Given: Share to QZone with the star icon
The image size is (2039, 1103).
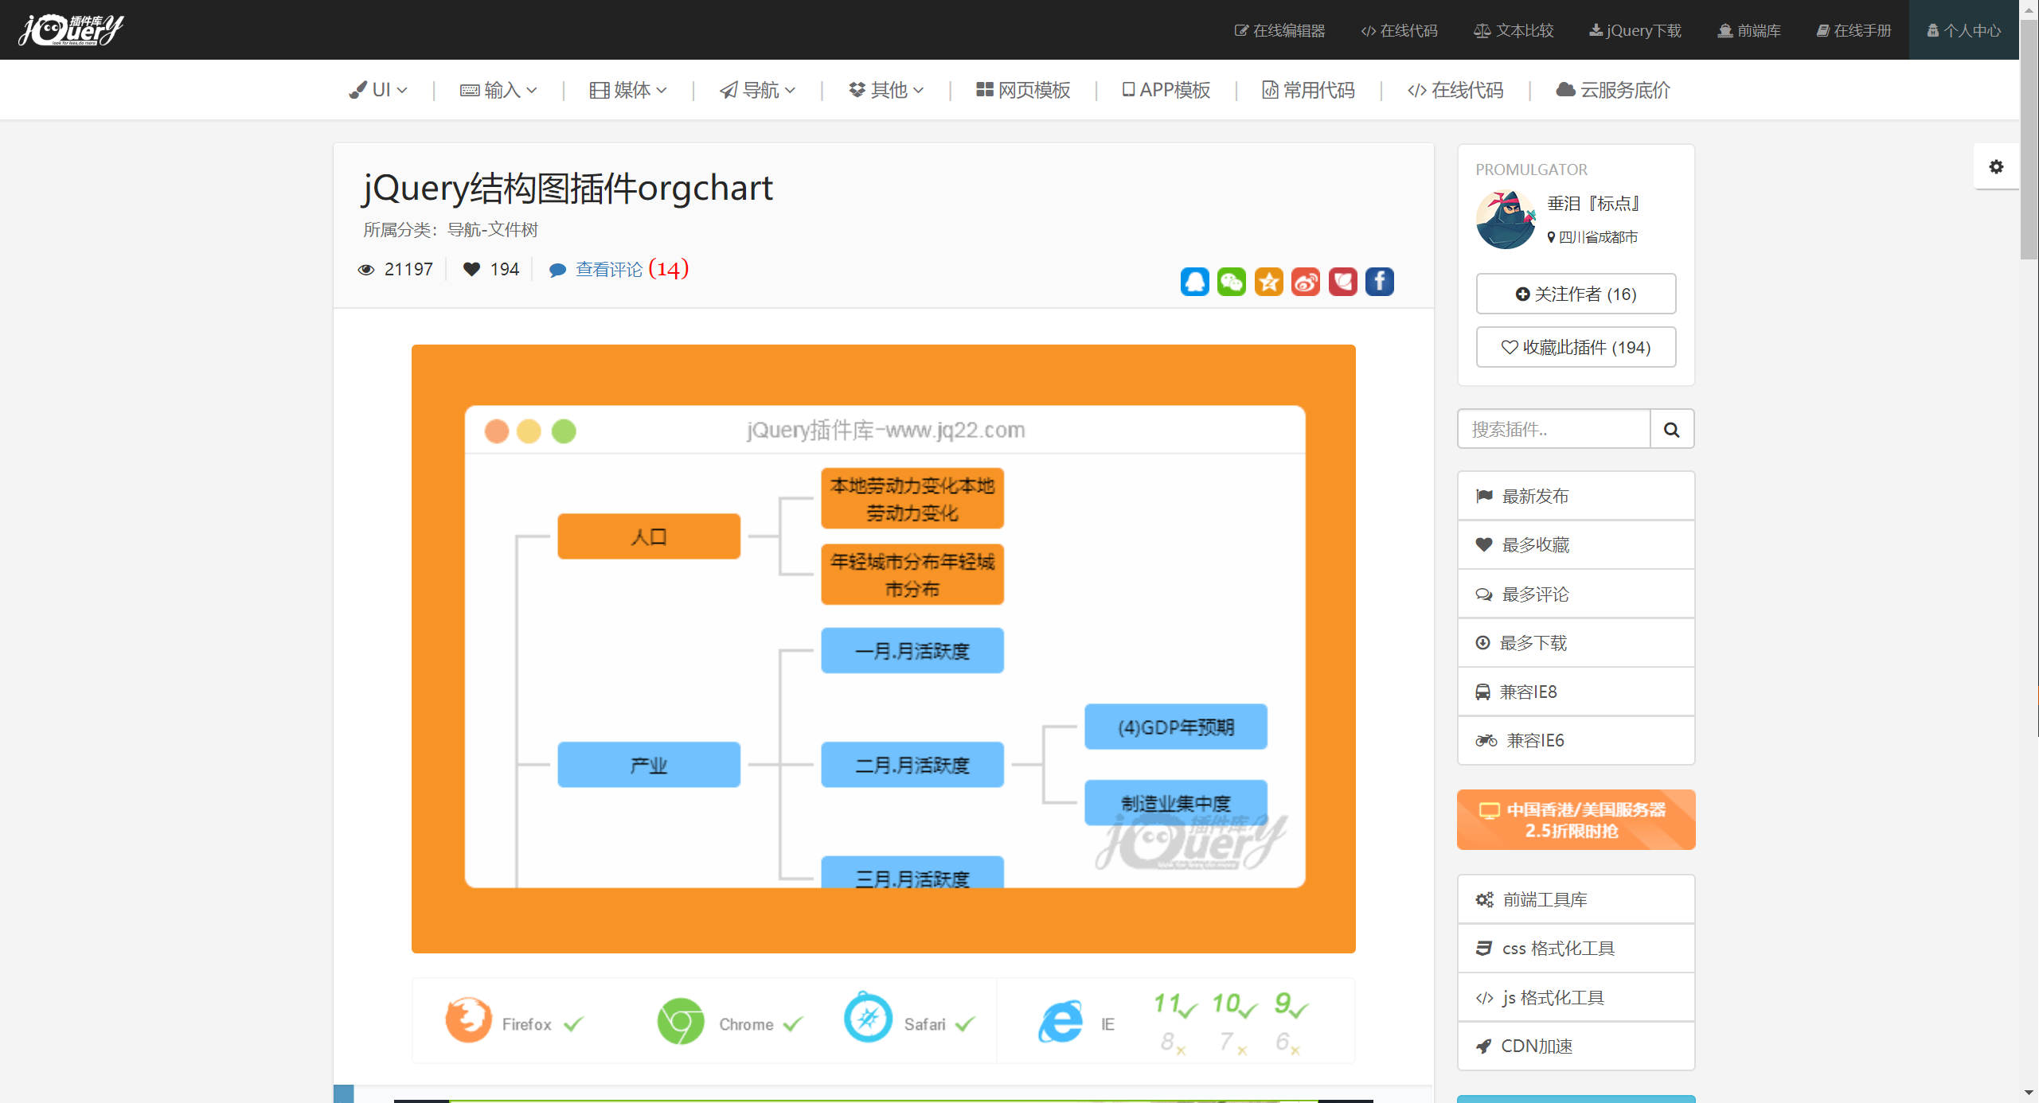Looking at the screenshot, I should (1268, 281).
